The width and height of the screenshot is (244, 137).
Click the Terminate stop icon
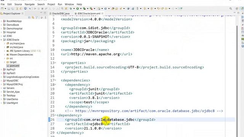click(42, 9)
